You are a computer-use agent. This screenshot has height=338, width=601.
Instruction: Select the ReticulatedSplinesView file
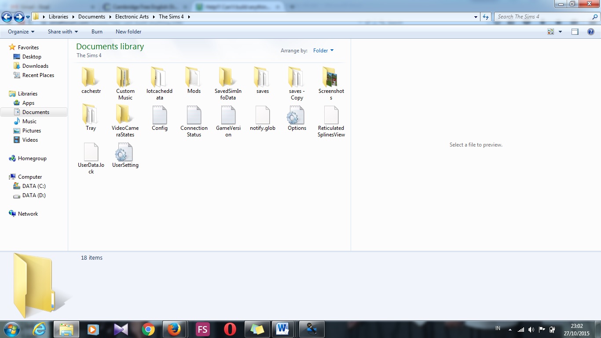[x=331, y=121]
